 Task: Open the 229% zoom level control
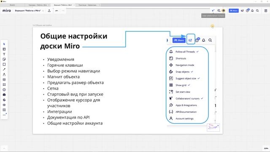(x=266, y=148)
